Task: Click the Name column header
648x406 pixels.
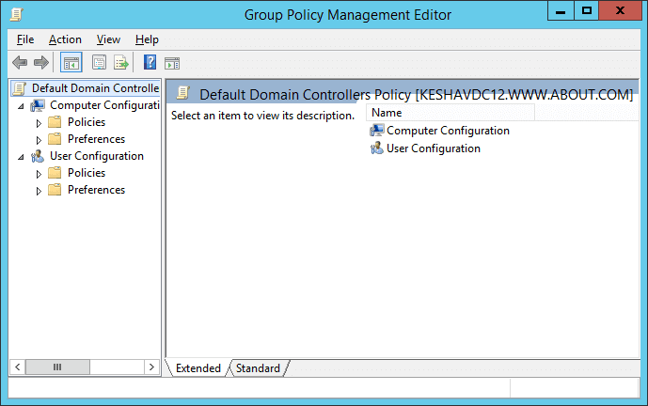Action: 450,113
